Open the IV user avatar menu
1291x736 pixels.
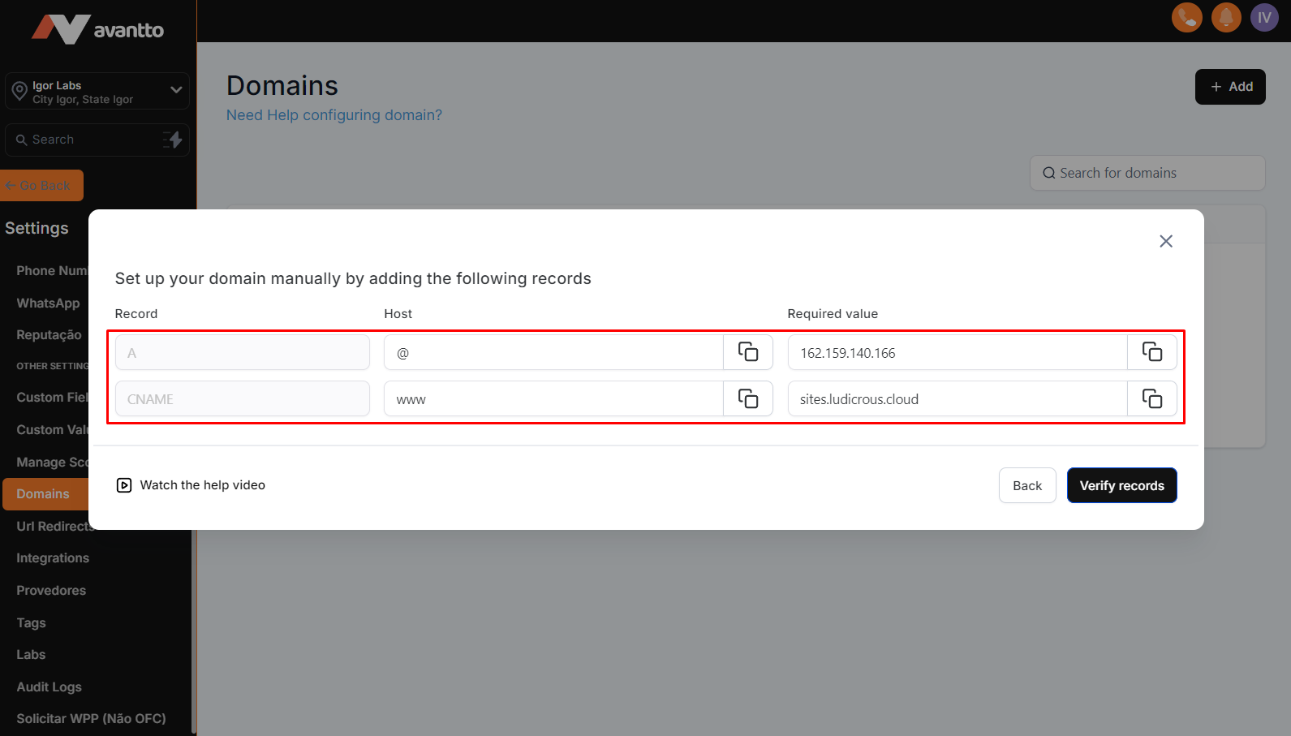tap(1263, 18)
